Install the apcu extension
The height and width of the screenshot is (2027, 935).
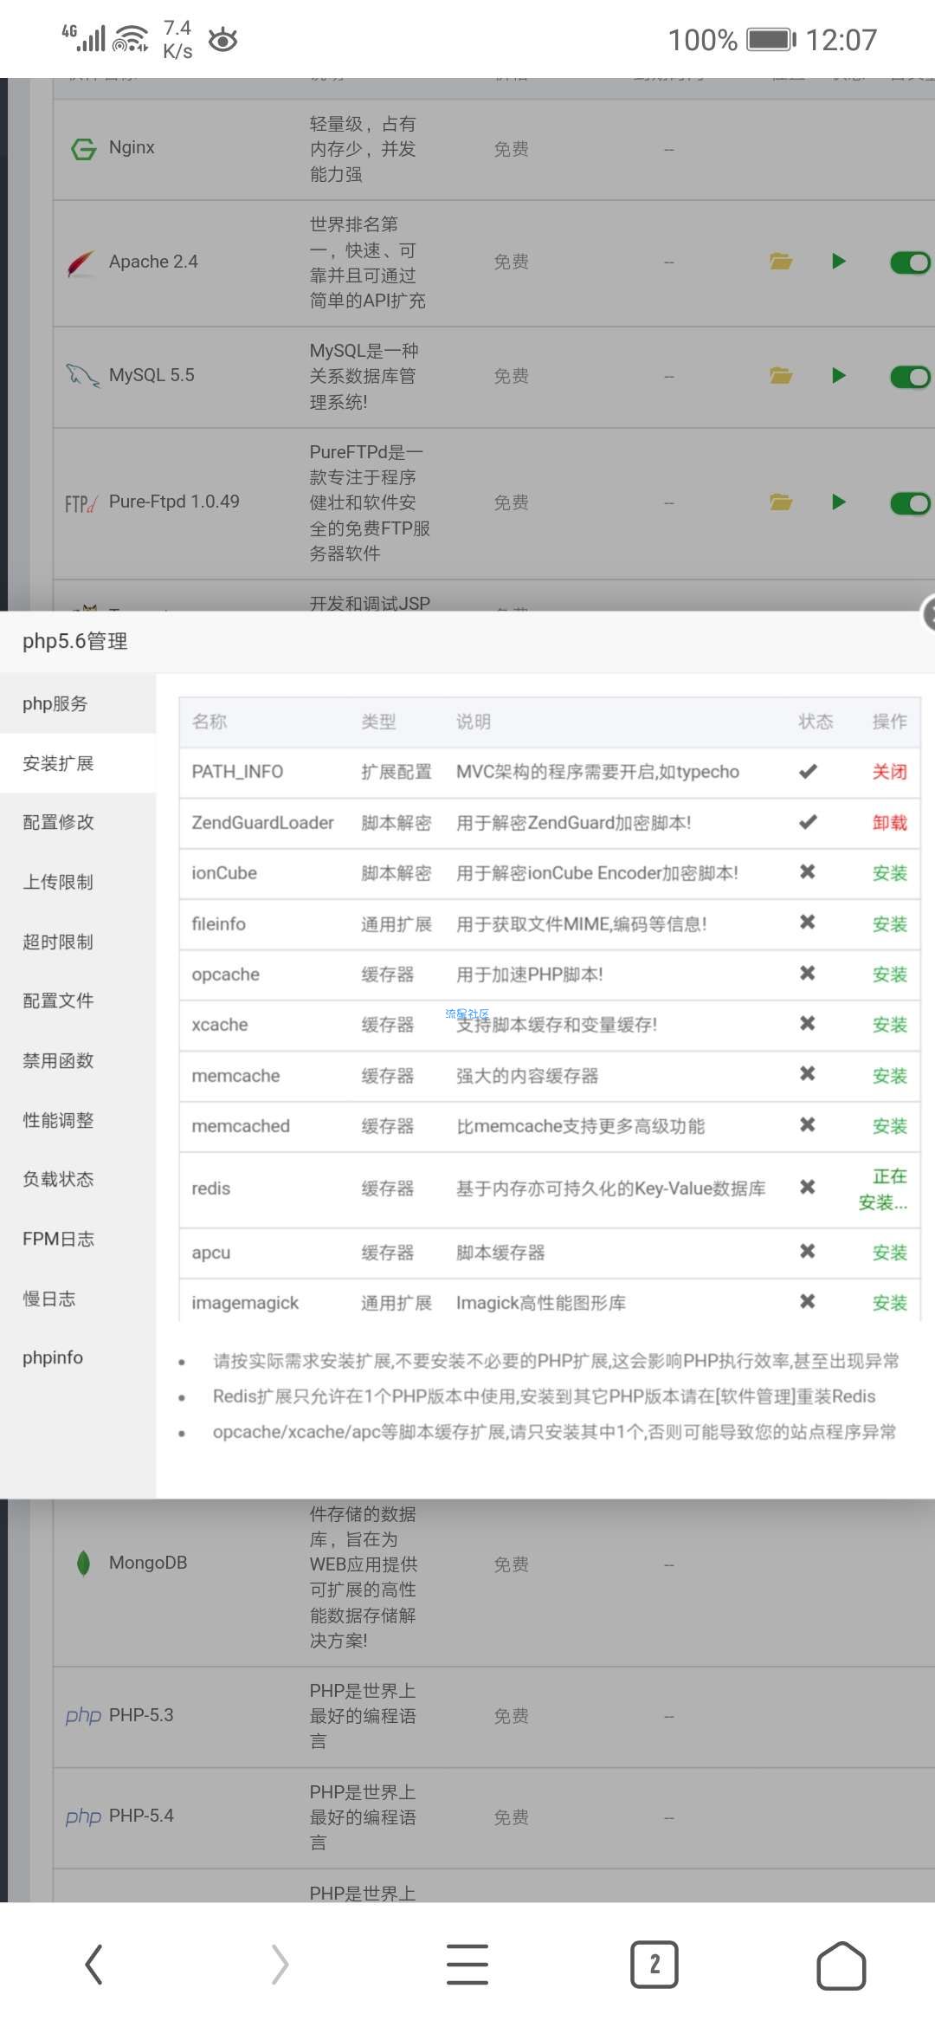tap(889, 1253)
